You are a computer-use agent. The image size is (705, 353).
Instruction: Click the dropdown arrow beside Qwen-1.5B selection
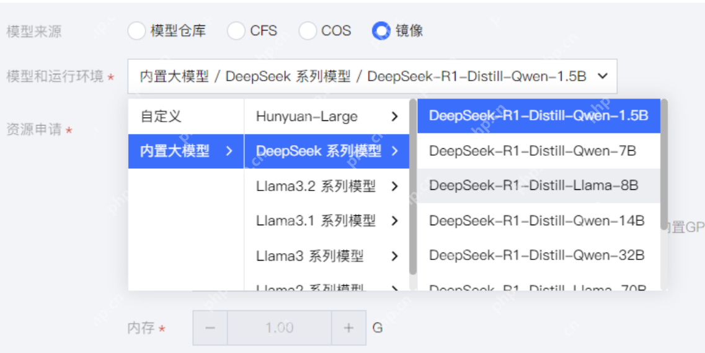tap(603, 76)
